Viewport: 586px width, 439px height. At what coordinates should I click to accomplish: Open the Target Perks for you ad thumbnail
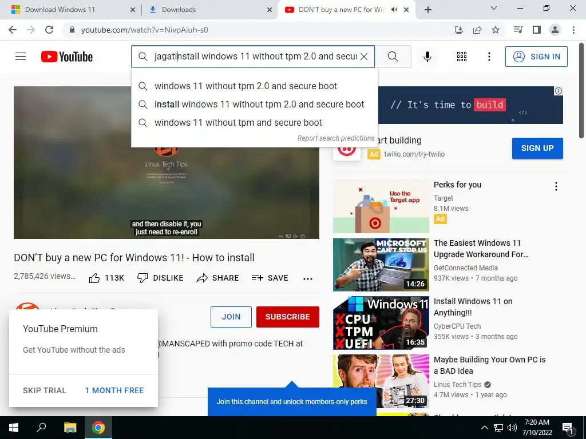381,206
